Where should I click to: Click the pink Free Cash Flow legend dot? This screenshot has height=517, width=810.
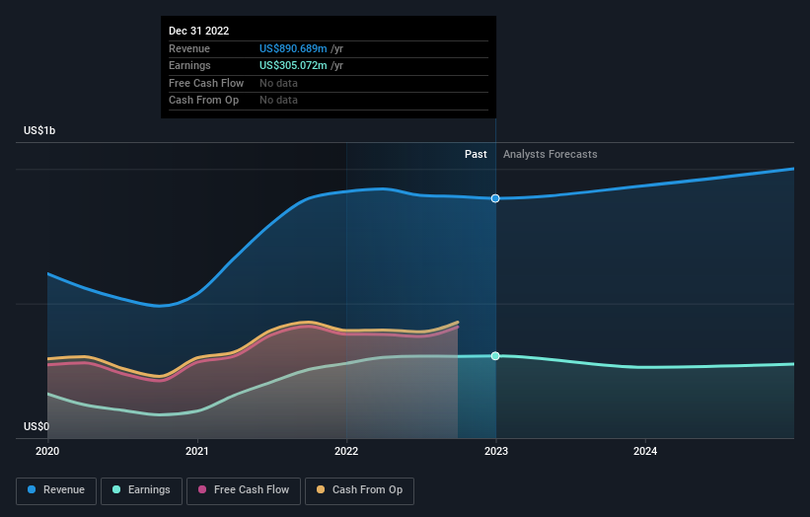tap(202, 489)
